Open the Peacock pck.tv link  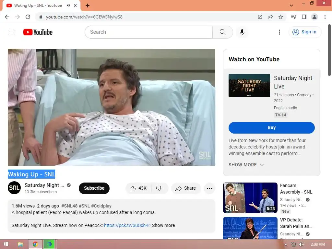click(x=127, y=225)
